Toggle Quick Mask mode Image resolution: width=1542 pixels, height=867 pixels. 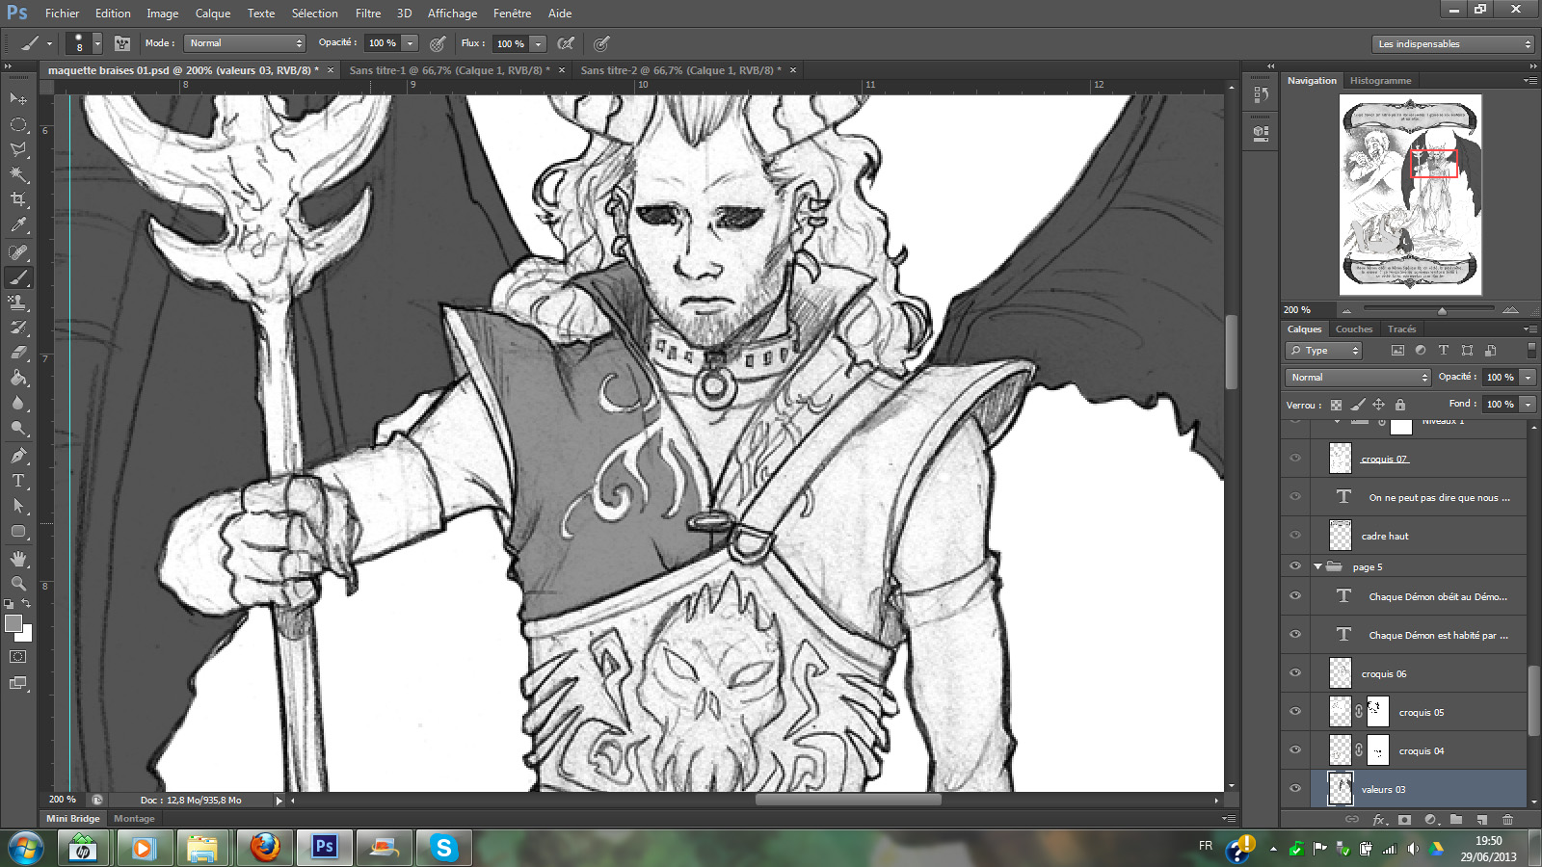[18, 657]
